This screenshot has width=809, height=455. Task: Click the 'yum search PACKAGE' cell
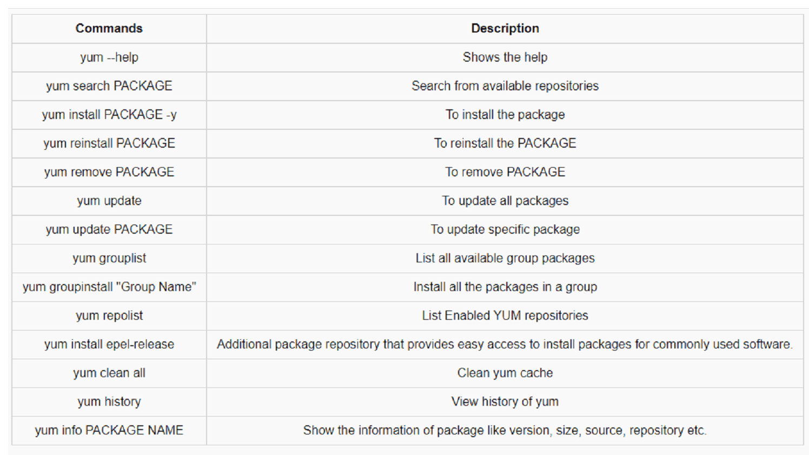pos(109,86)
